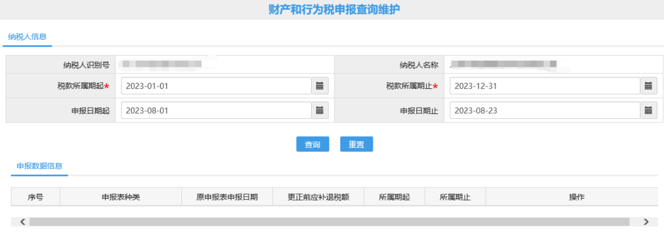The image size is (664, 233).
Task: Focus the 税款所属期止 field showing 2023-12-31
Action: 545,86
